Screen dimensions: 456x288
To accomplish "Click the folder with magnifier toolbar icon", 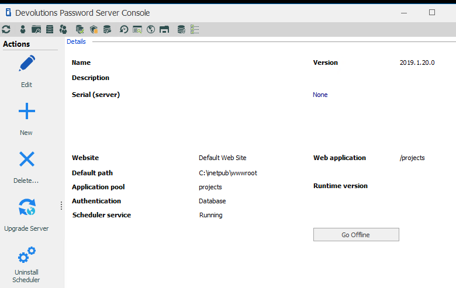I will pos(36,29).
